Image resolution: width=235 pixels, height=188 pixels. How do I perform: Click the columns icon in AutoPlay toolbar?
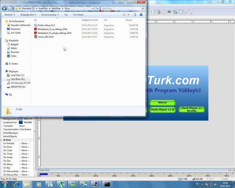click(x=169, y=12)
